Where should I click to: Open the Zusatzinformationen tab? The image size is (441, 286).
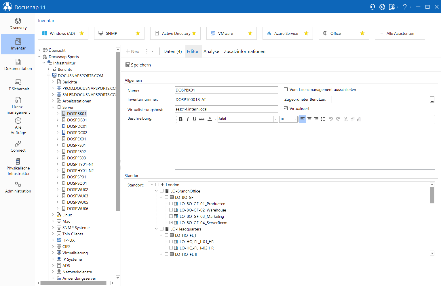245,52
